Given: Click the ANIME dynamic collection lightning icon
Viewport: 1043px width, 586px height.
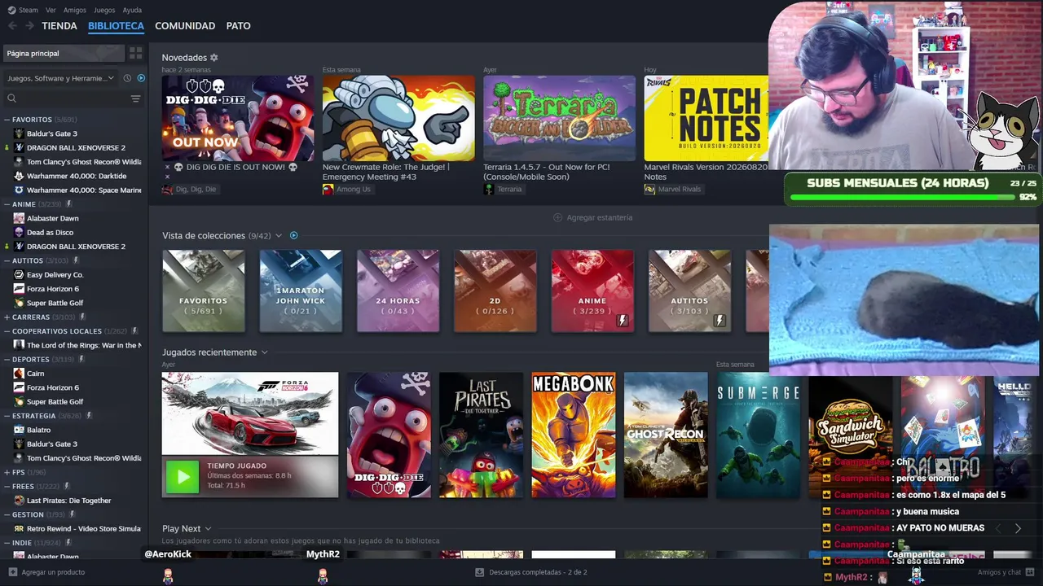Looking at the screenshot, I should pos(68,204).
